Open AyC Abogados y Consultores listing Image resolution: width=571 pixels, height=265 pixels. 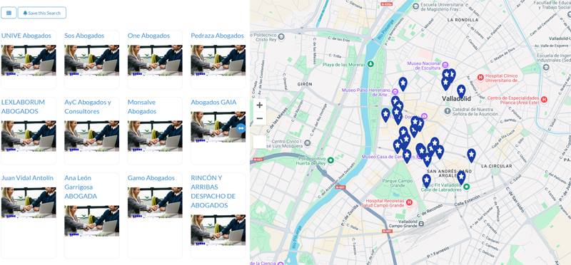[88, 107]
